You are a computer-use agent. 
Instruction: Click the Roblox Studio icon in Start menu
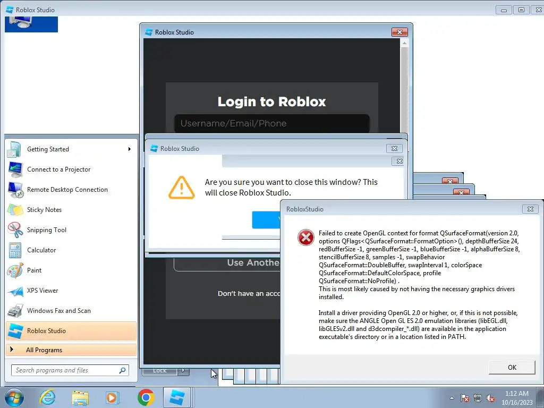click(15, 331)
